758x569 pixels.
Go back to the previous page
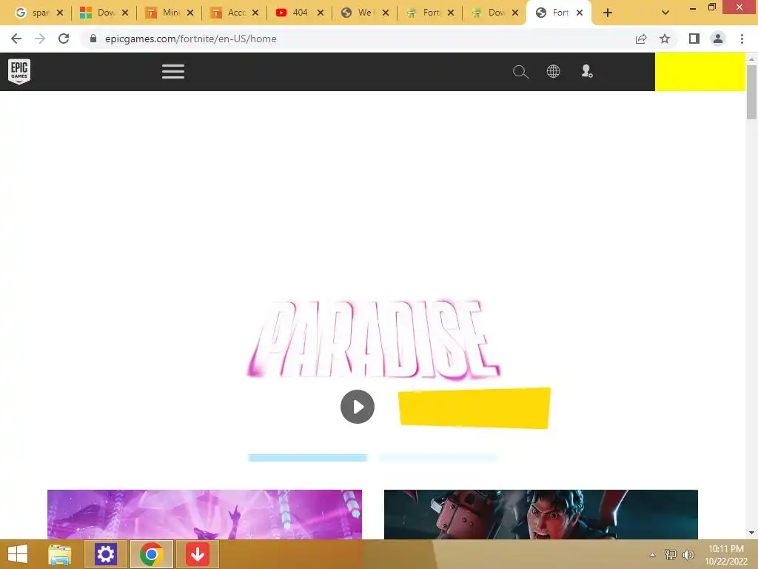pos(16,39)
